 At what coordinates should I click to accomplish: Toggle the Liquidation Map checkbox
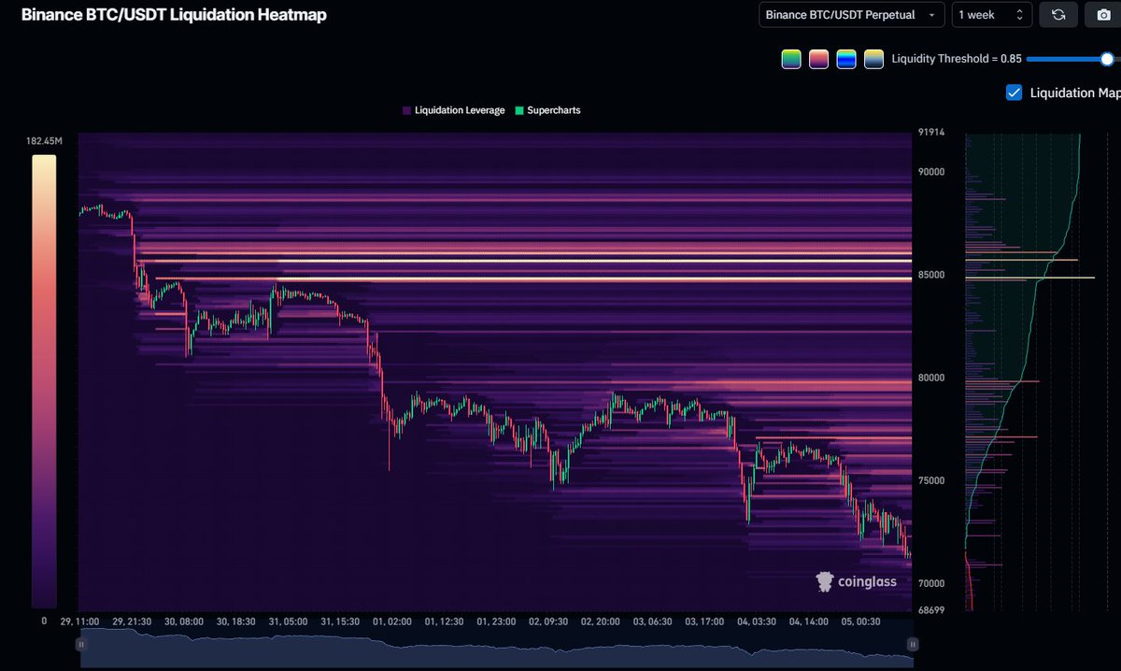[1014, 93]
